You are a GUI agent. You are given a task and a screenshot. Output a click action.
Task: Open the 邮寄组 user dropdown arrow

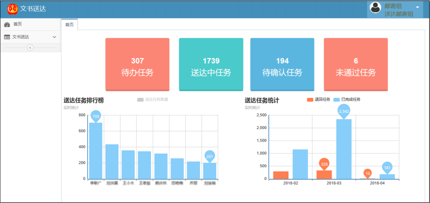pos(418,7)
